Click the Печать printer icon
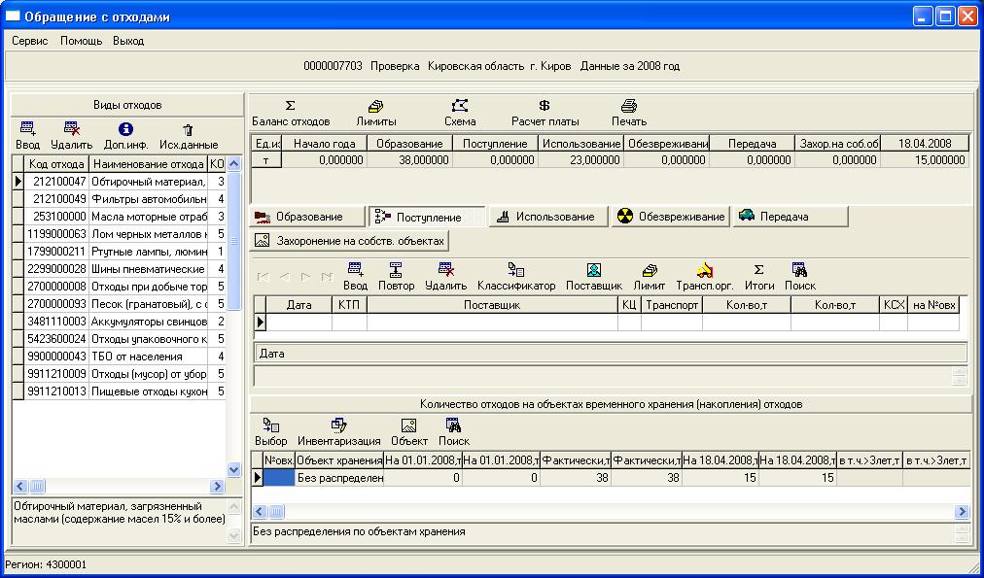Screen dimensions: 984x578 pos(628,113)
